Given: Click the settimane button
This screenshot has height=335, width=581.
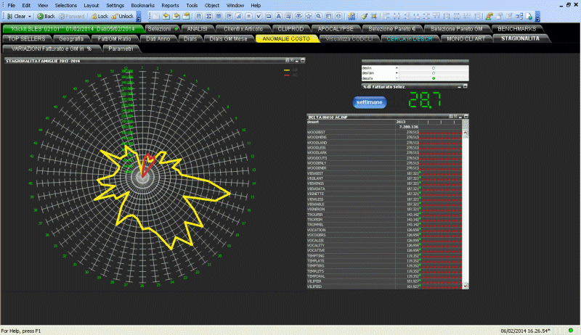Looking at the screenshot, I should pyautogui.click(x=370, y=102).
